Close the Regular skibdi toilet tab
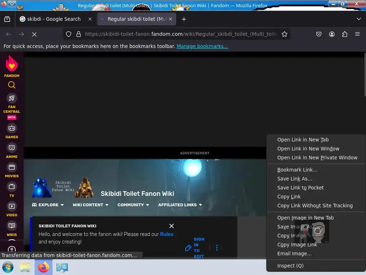 coord(170,19)
